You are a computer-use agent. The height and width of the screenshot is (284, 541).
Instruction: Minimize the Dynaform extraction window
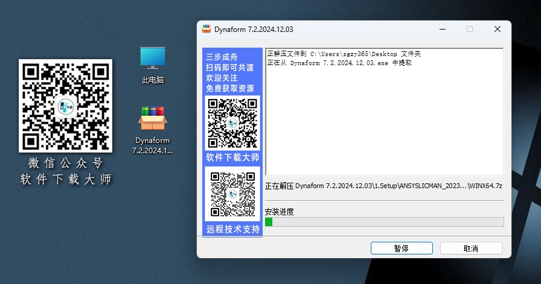pos(443,30)
